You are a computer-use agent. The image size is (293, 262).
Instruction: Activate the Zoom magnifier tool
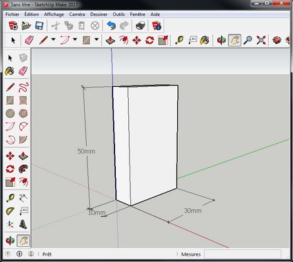247,40
